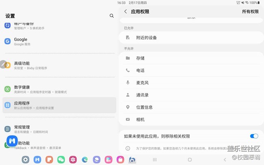Image resolution: width=264 pixels, height=165 pixels.
Task: Tap the recent apps navigation button
Action: (x=155, y=160)
